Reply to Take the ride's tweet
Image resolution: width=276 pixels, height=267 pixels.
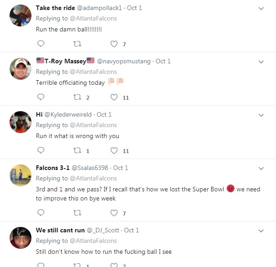coord(41,44)
